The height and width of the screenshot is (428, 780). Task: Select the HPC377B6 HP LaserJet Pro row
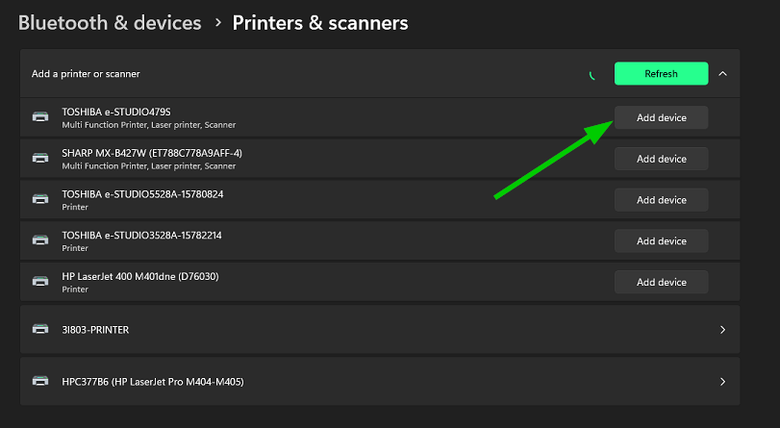click(x=380, y=381)
